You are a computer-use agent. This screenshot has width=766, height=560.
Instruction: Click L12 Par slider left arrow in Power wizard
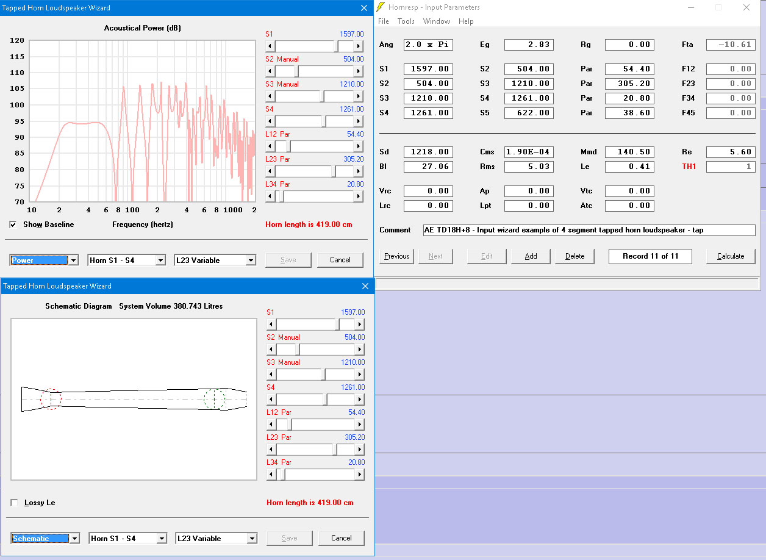click(x=270, y=146)
